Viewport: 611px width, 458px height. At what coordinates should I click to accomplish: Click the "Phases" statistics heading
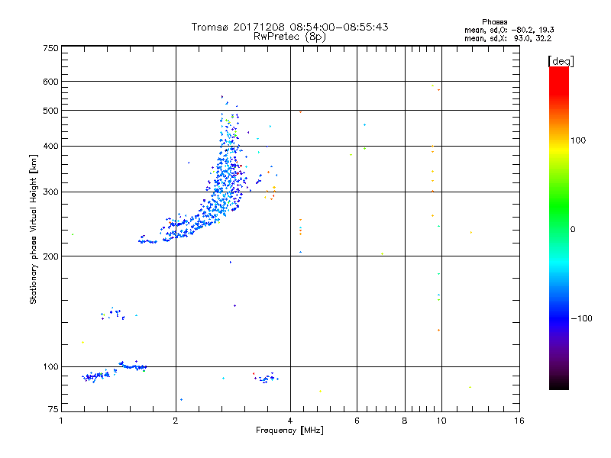click(494, 22)
